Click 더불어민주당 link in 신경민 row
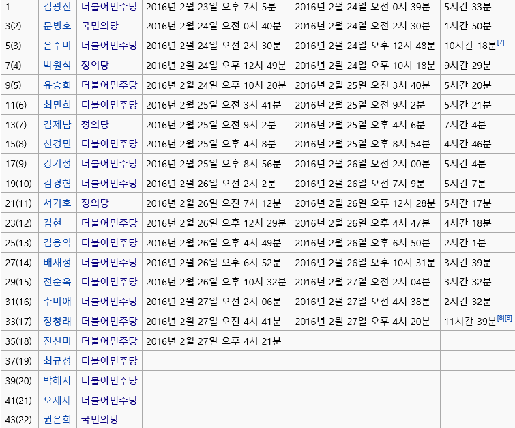This screenshot has width=515, height=428. click(x=109, y=143)
